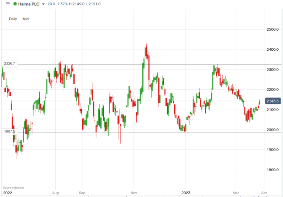The height and width of the screenshot is (197, 283).
Task: Click the Data is indicative notice
Action: coord(13,188)
